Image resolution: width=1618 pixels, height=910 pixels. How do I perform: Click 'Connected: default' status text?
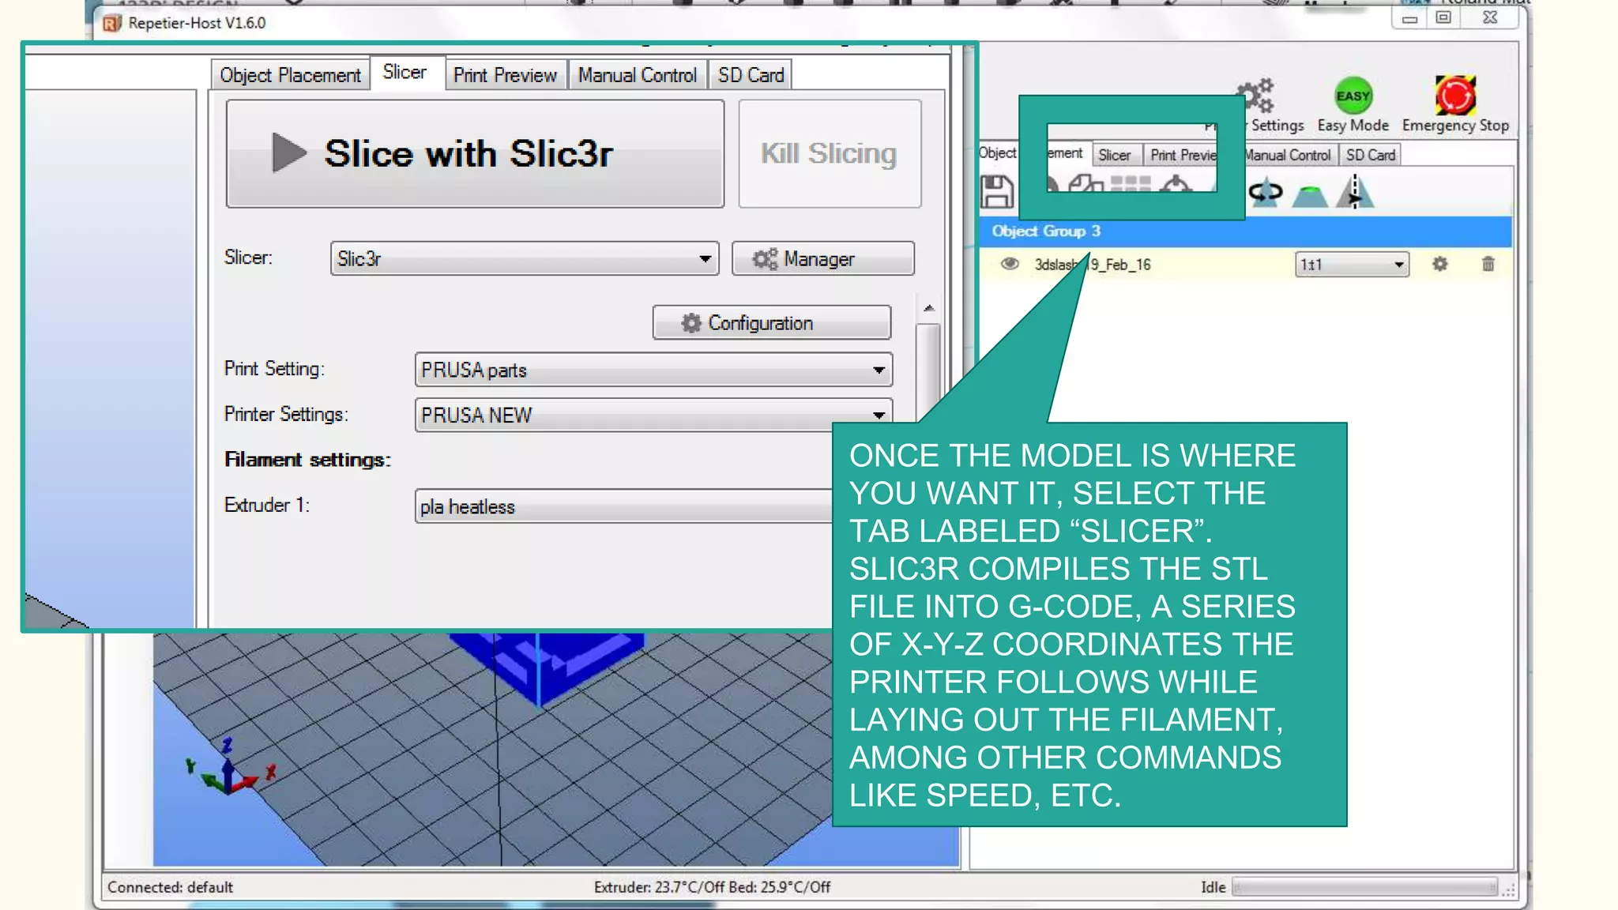click(x=170, y=887)
